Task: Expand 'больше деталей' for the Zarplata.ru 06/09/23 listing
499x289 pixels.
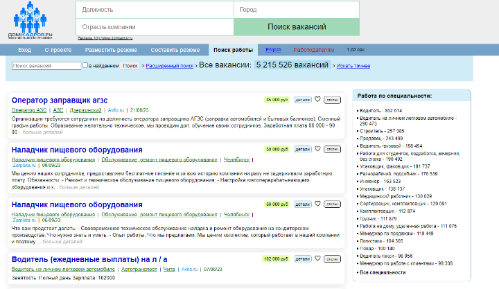Action: point(80,187)
